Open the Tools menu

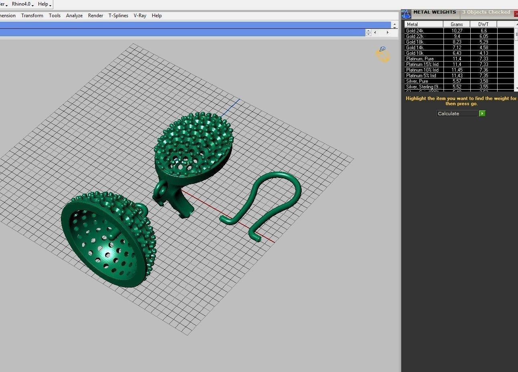(x=54, y=16)
